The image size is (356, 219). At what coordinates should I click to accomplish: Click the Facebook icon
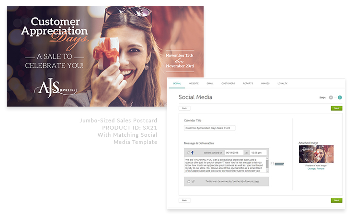click(x=192, y=153)
